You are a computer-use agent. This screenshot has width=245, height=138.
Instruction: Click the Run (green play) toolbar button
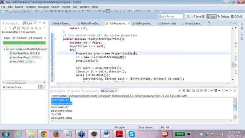click(x=59, y=11)
